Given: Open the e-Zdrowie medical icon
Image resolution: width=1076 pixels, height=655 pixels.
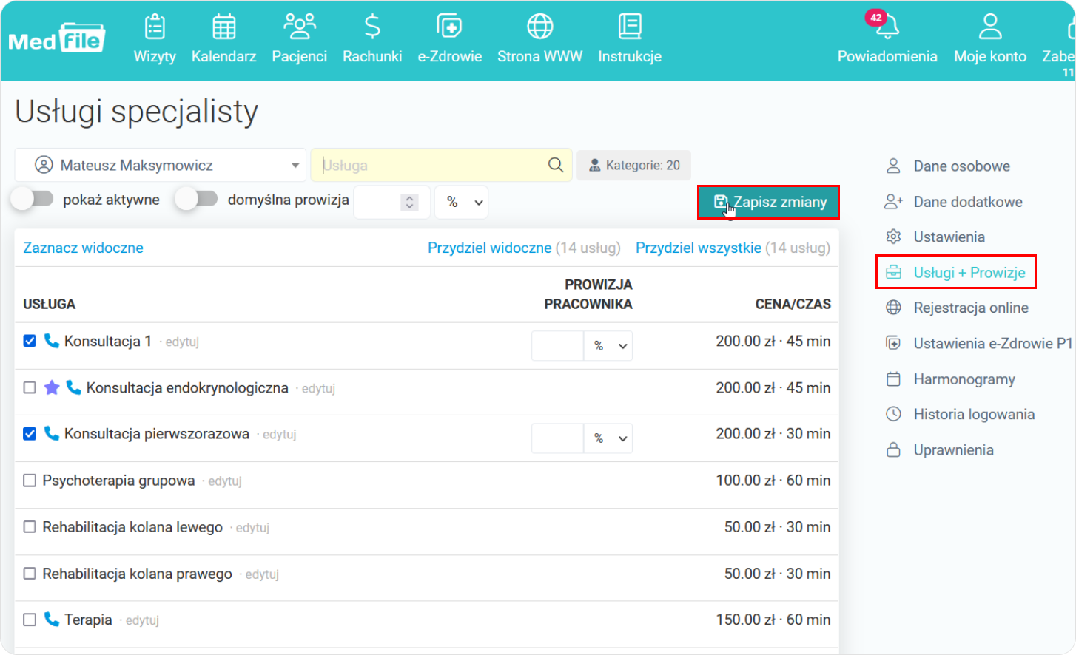Looking at the screenshot, I should 449,27.
